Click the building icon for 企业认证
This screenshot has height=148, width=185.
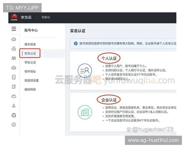[x=85, y=112]
